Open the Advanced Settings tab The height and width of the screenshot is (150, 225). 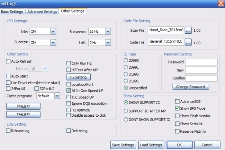pos(42,12)
